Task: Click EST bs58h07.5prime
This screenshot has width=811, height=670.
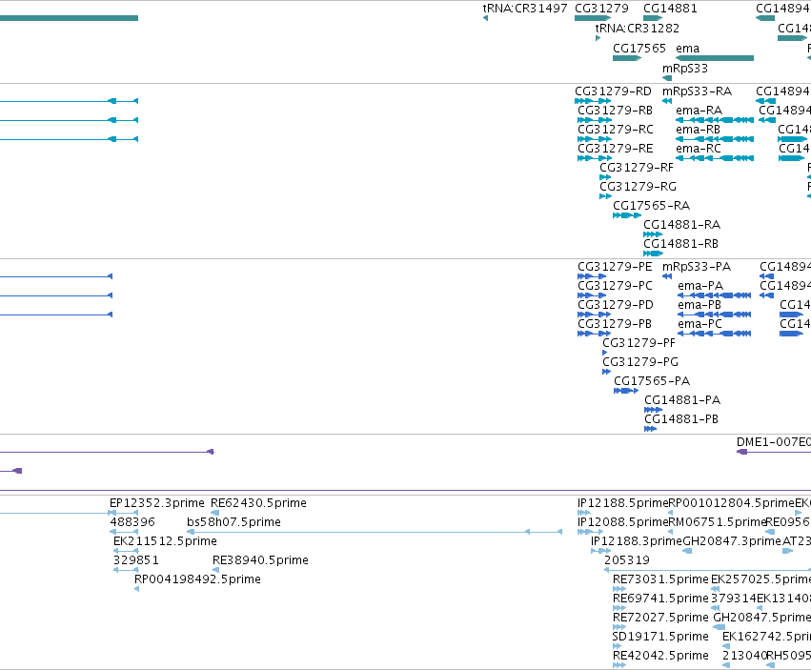Action: click(233, 522)
